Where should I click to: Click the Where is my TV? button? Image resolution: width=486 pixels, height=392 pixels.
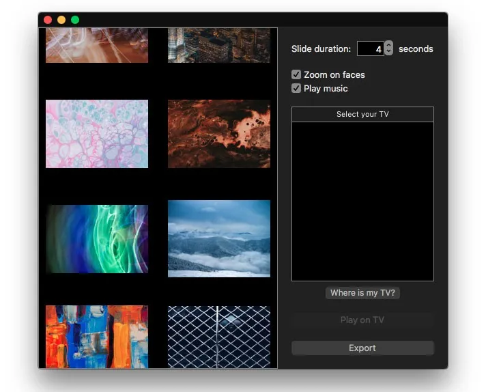point(362,293)
